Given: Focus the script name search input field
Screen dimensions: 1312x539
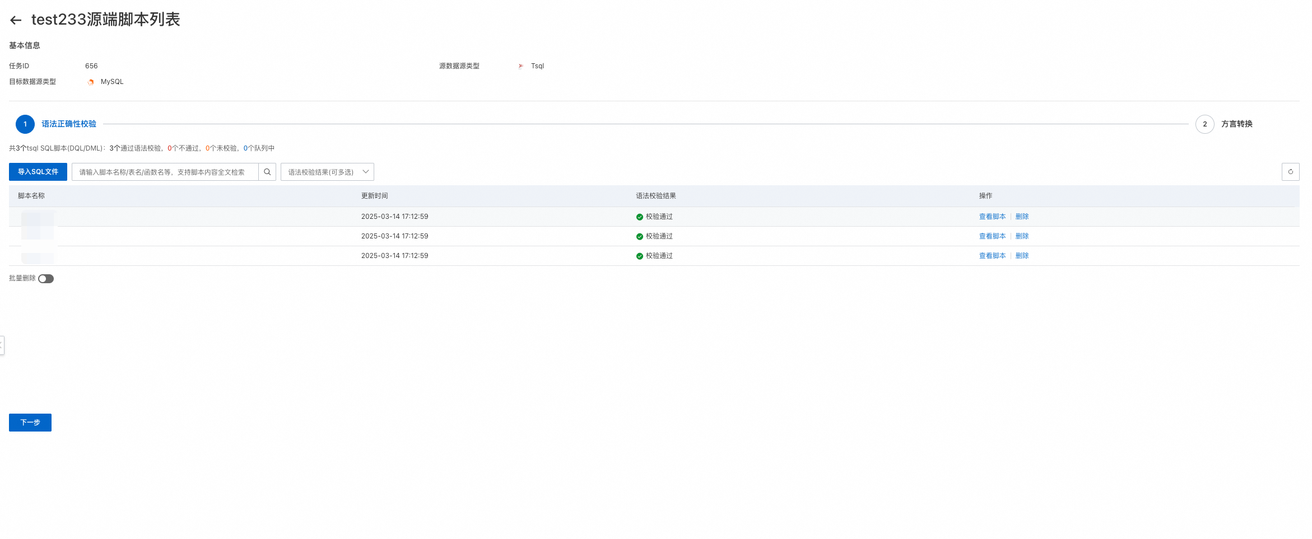Looking at the screenshot, I should tap(165, 172).
